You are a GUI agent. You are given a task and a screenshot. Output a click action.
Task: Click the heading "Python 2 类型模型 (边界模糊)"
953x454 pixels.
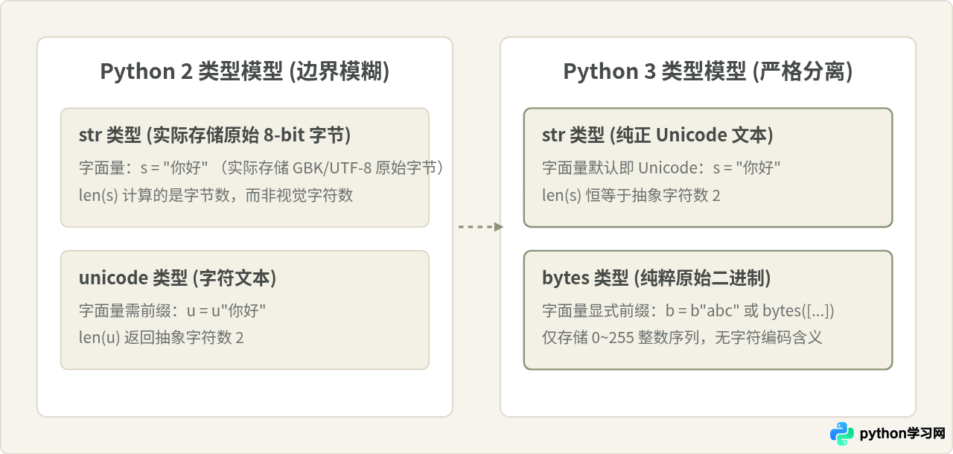[x=245, y=71]
